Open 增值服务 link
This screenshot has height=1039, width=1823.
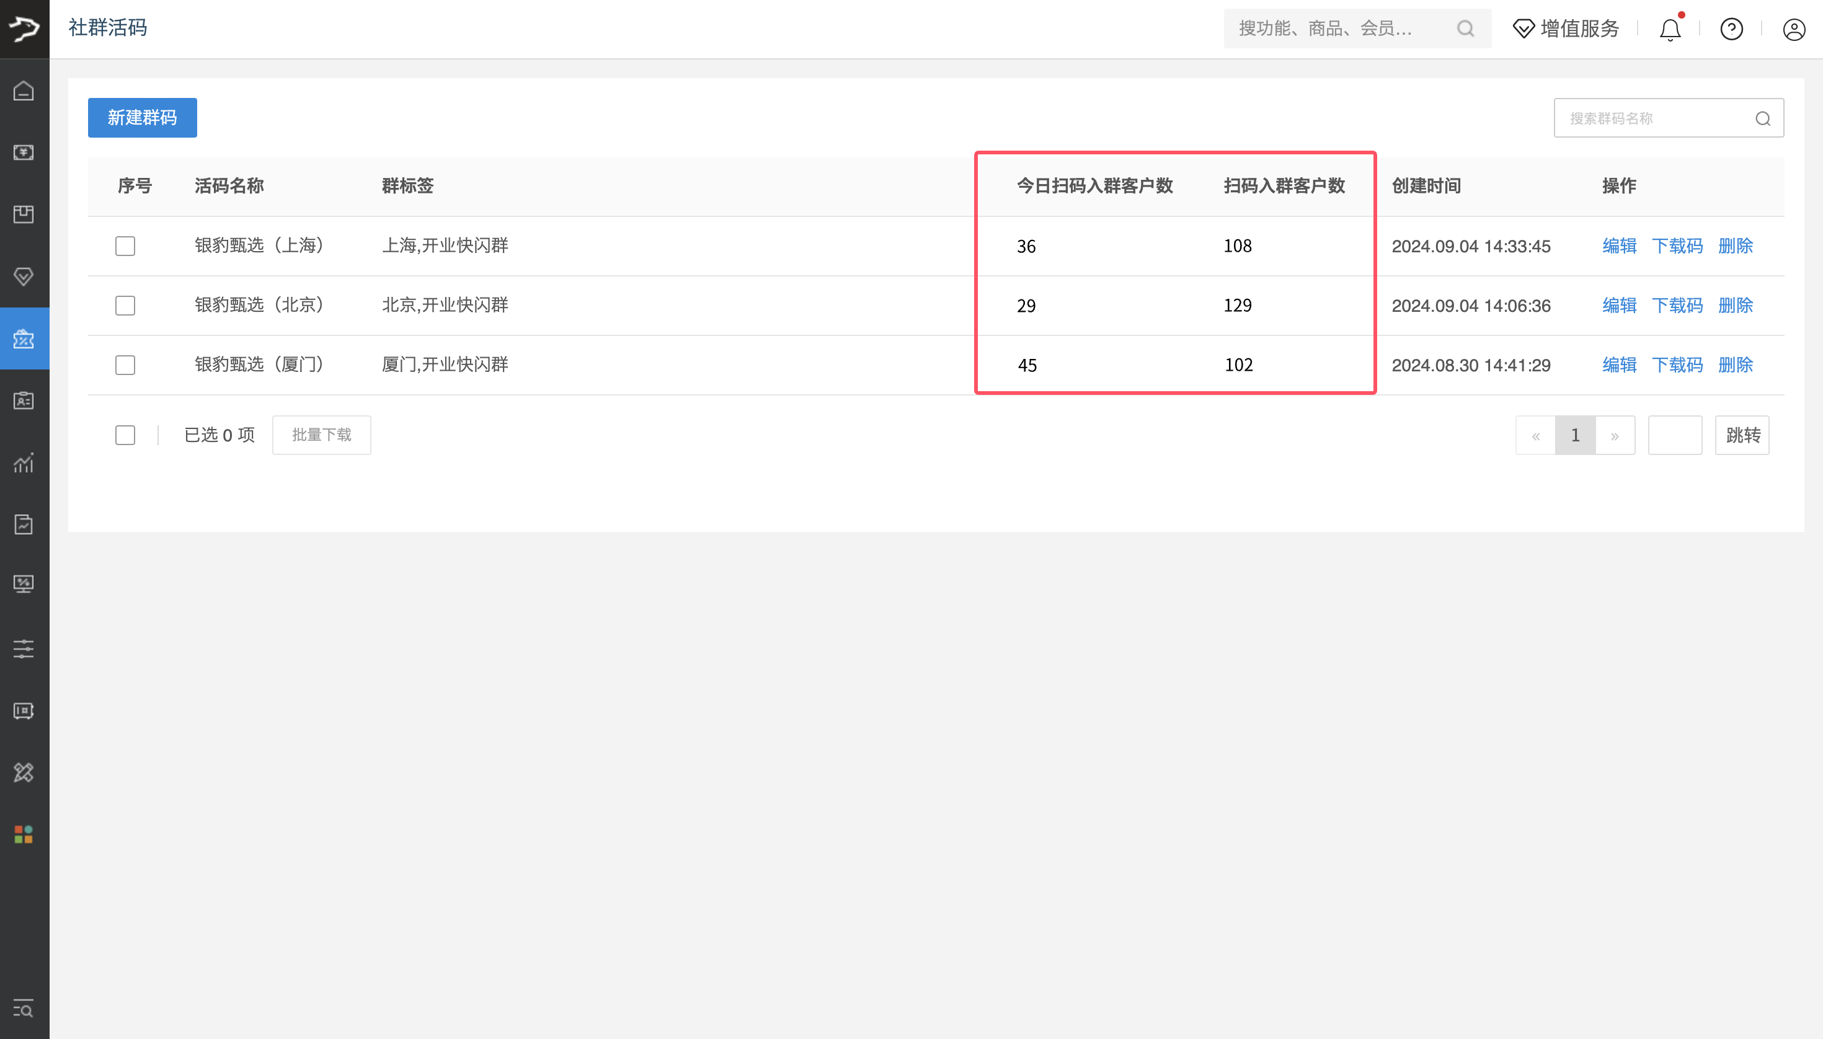[x=1579, y=29]
